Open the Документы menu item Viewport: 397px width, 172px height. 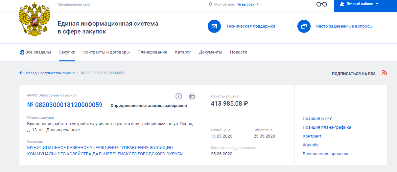(x=211, y=52)
